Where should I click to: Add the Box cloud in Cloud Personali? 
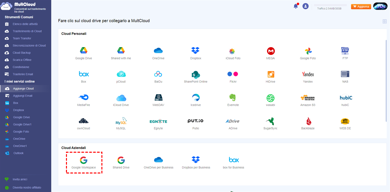[x=84, y=74]
